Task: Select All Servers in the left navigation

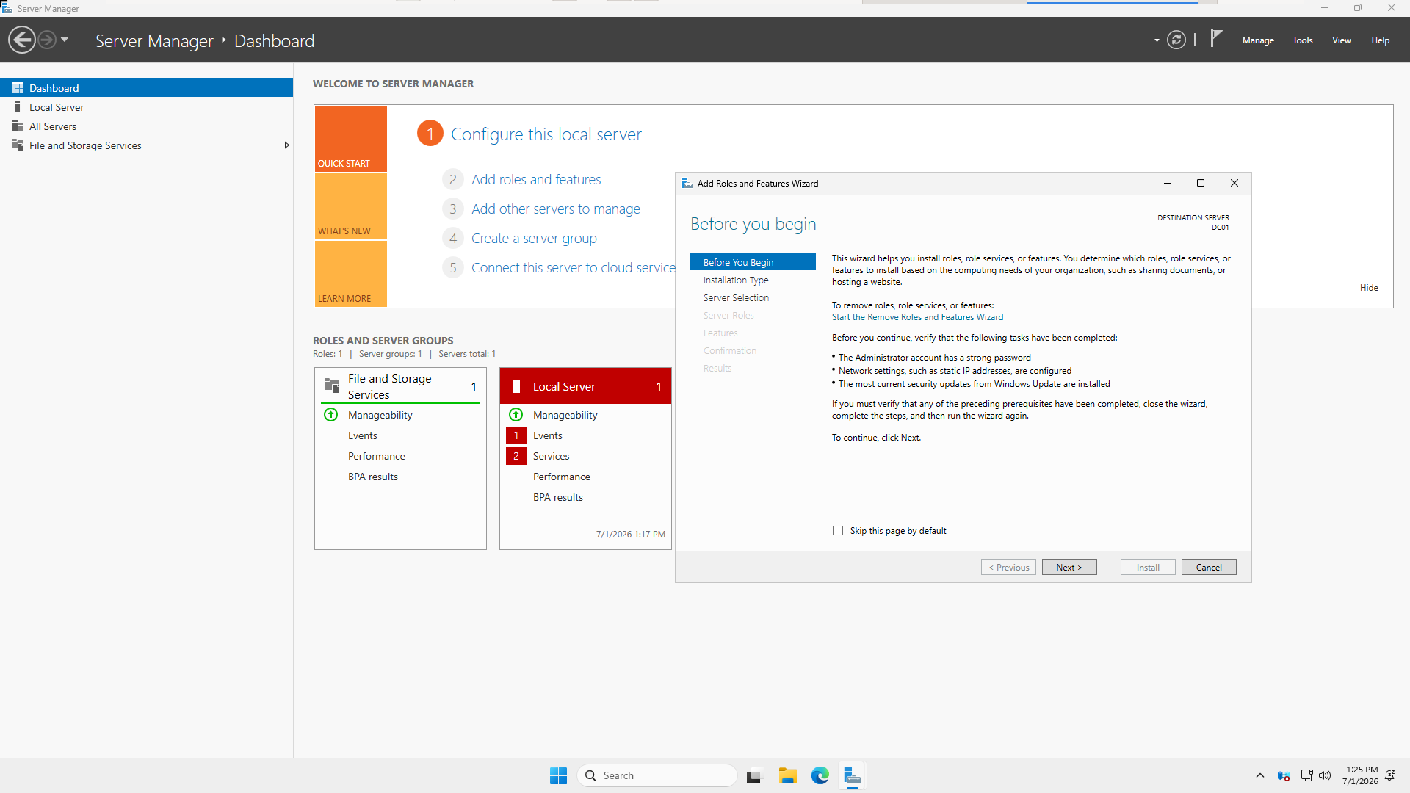Action: (147, 126)
